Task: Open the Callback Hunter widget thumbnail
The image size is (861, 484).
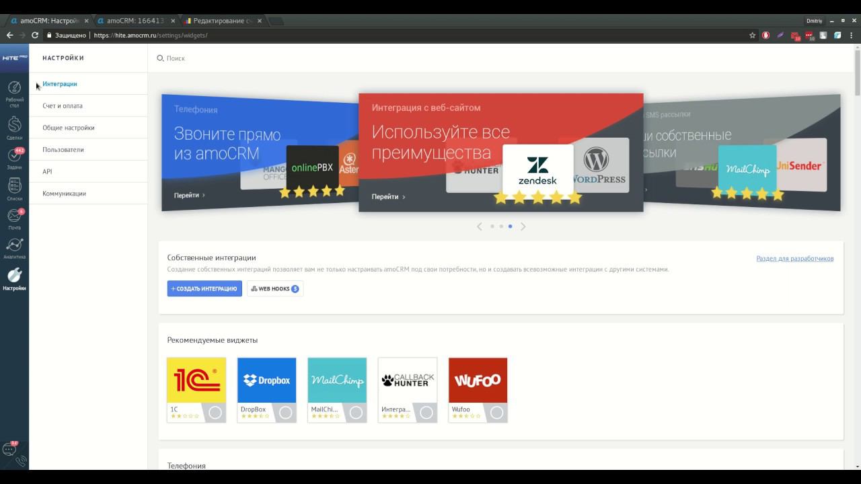Action: pyautogui.click(x=408, y=380)
